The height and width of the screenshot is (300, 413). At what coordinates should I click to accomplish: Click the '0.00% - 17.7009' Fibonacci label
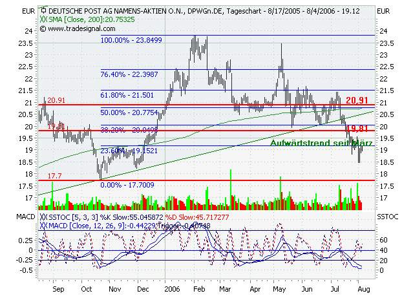[127, 185]
